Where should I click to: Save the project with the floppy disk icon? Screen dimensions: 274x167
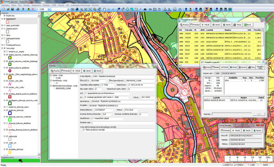pos(12,9)
